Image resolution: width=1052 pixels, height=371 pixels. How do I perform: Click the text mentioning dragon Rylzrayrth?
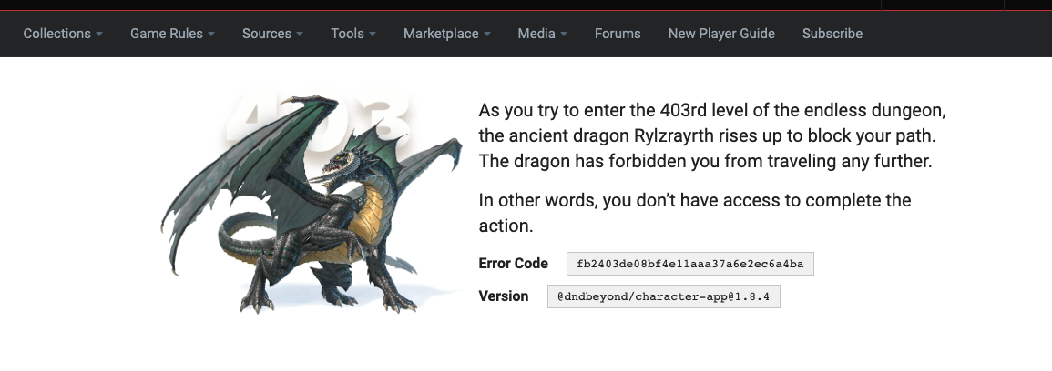712,136
